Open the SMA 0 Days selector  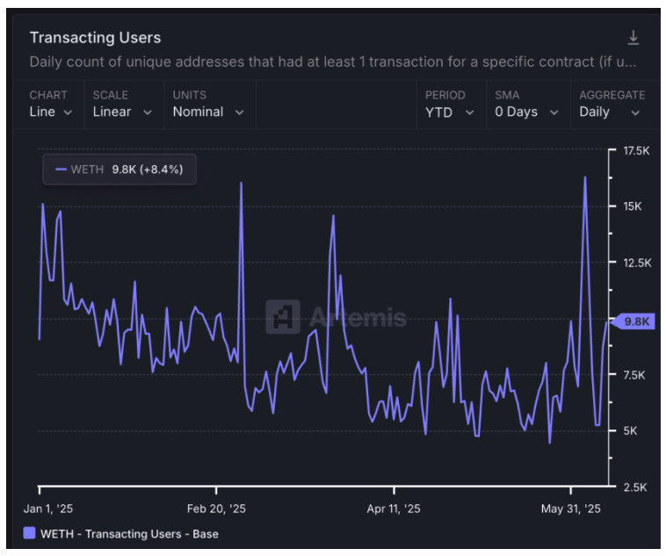[x=526, y=112]
